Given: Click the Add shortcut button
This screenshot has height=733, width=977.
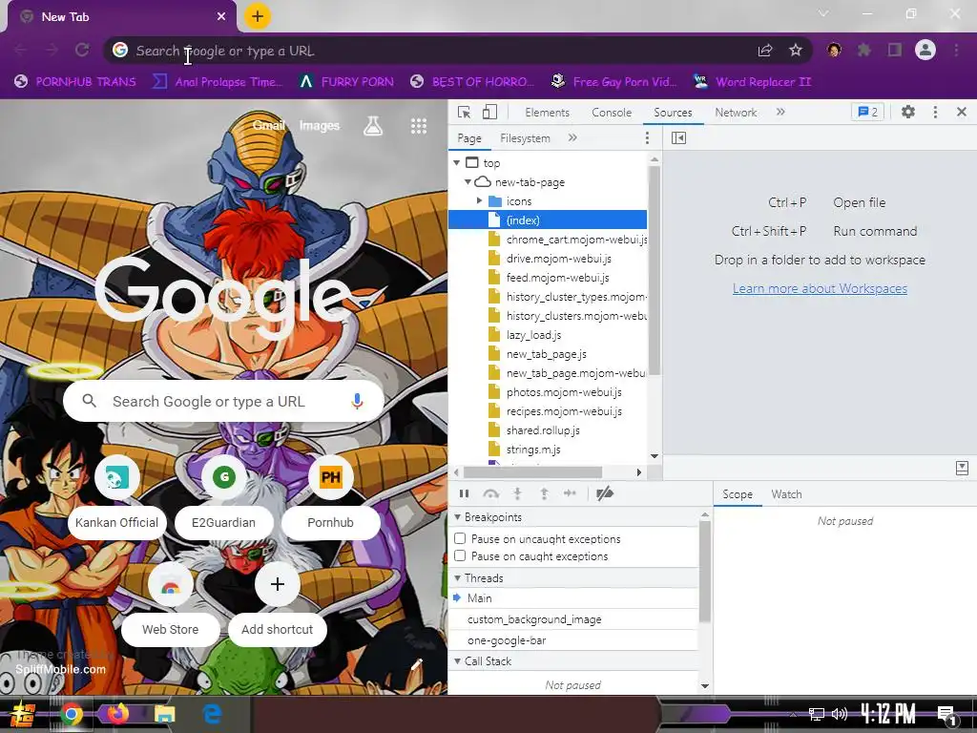Looking at the screenshot, I should coord(278,603).
